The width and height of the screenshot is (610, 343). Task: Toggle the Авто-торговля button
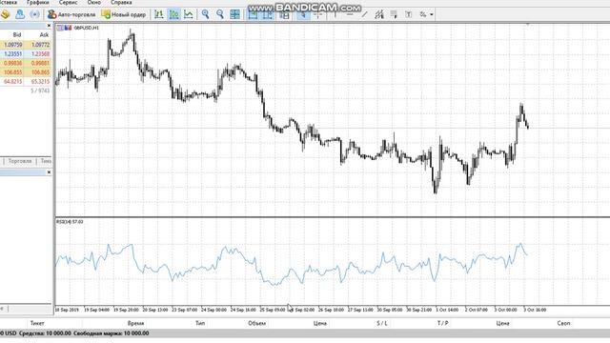click(71, 14)
